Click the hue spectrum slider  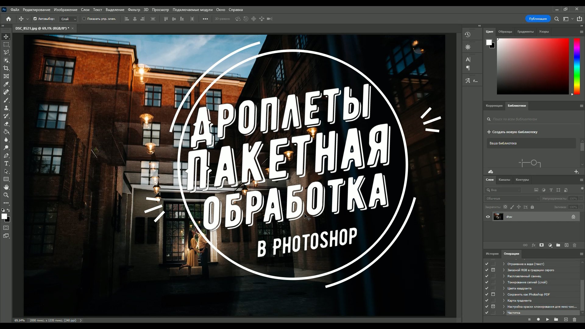[x=577, y=66]
